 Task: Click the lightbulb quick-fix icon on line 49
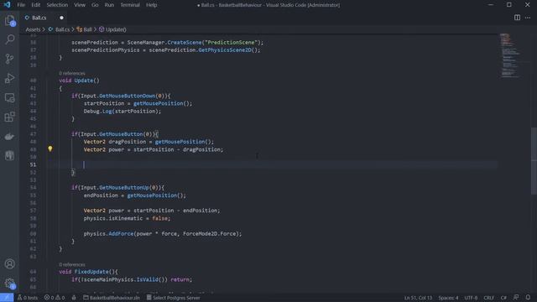(x=50, y=149)
